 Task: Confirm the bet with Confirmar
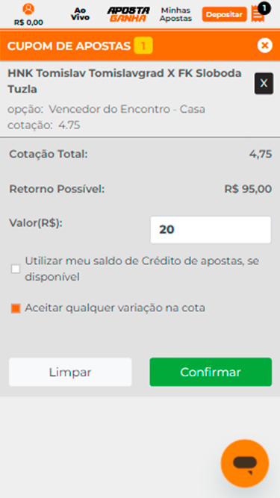coord(211,372)
